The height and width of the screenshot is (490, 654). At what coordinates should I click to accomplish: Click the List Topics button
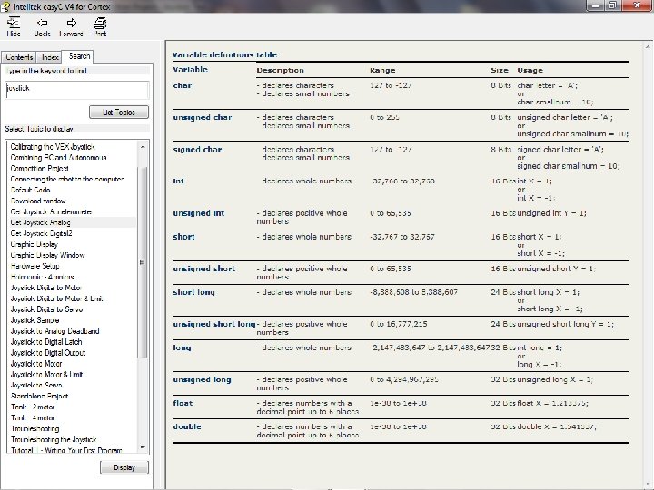(119, 113)
